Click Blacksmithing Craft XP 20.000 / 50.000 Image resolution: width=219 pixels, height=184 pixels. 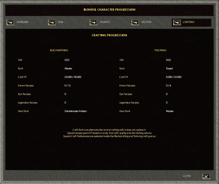coord(73,77)
